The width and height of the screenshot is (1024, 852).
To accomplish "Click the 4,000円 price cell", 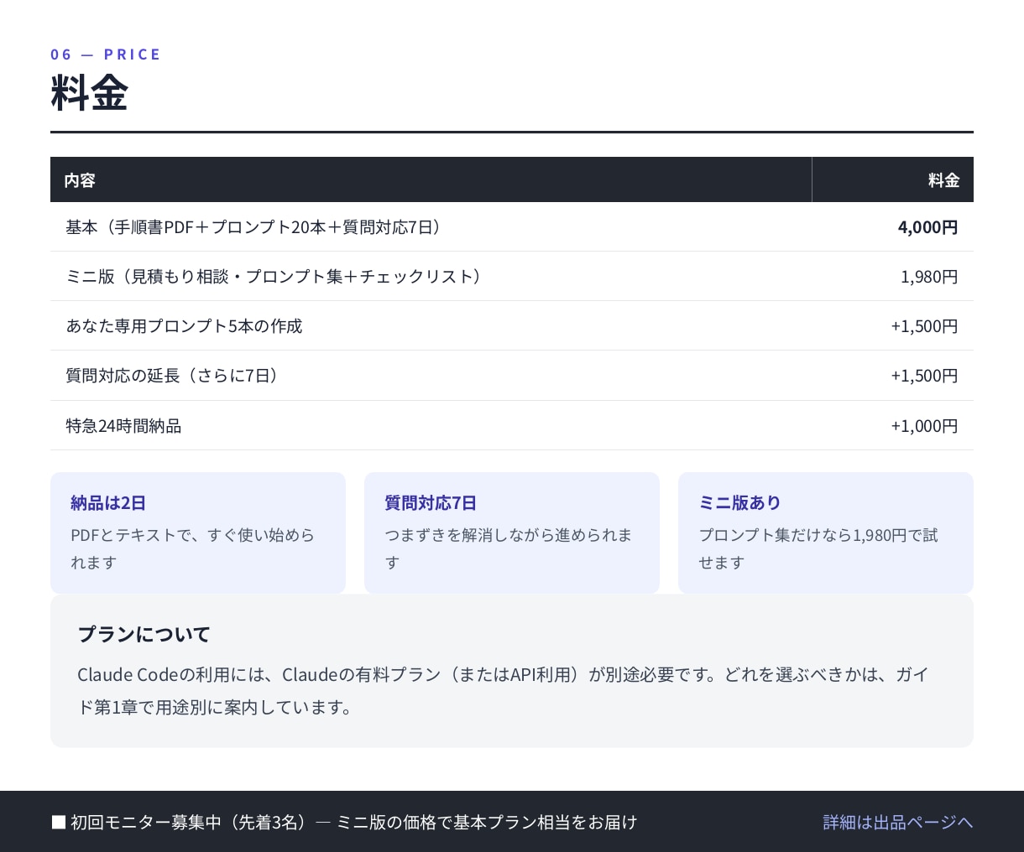I will pos(927,227).
